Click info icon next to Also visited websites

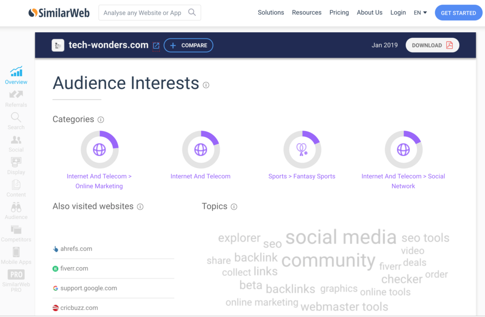tap(140, 207)
